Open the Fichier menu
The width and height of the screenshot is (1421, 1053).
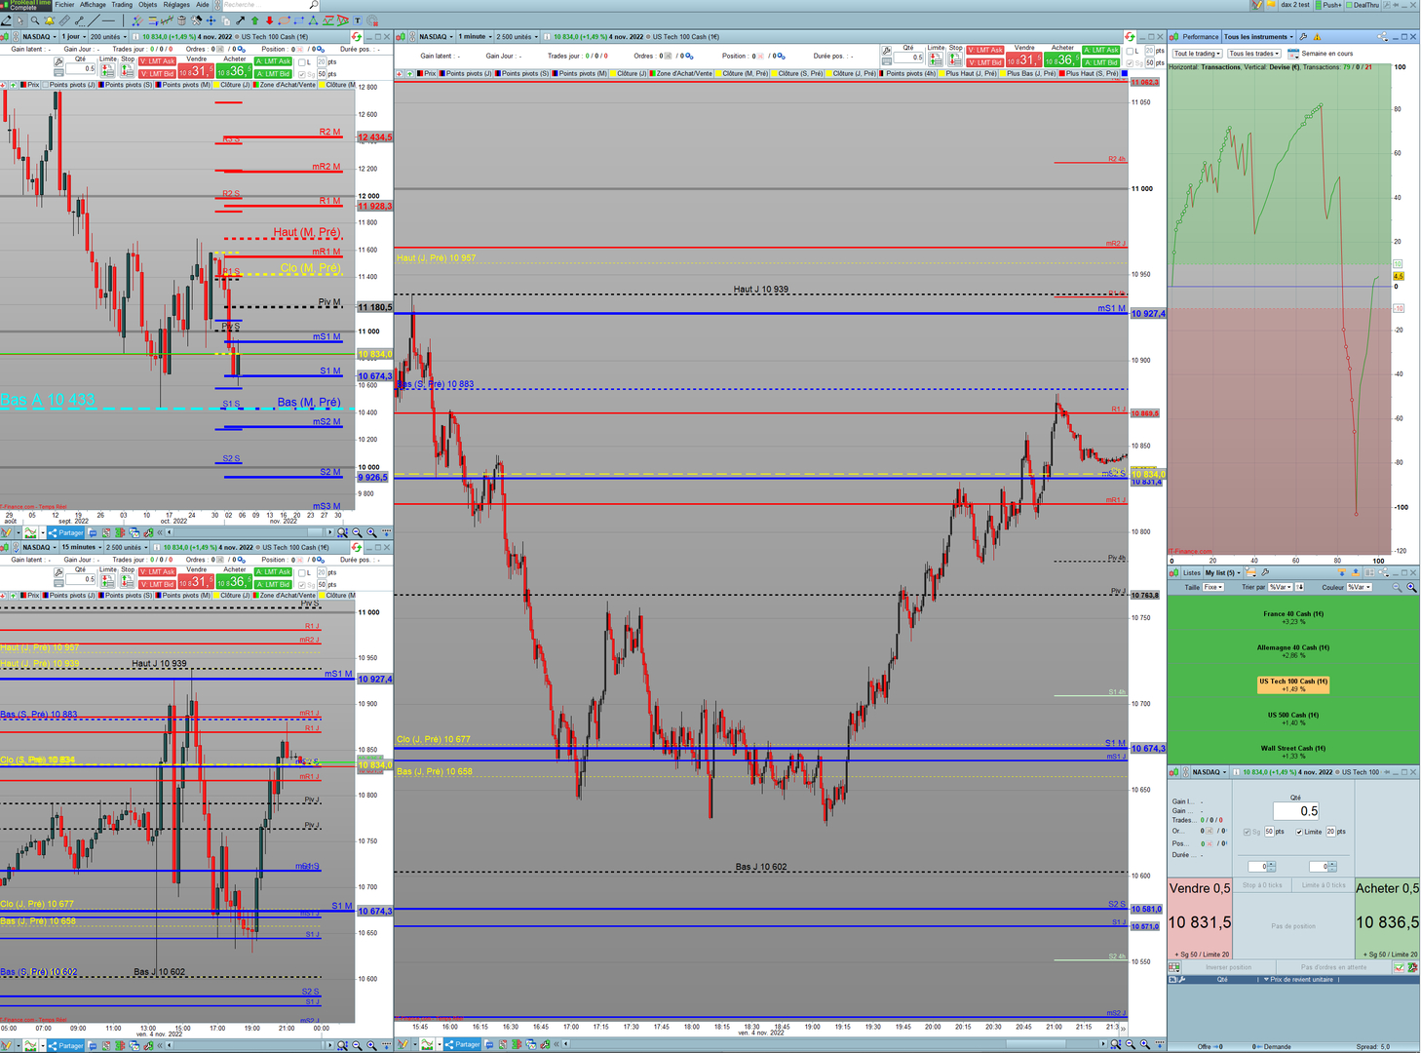click(x=64, y=5)
